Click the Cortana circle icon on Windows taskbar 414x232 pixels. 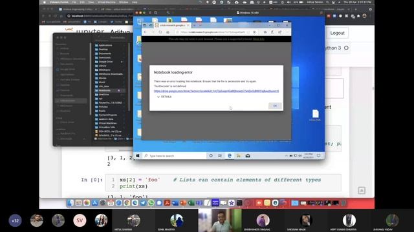(x=211, y=156)
